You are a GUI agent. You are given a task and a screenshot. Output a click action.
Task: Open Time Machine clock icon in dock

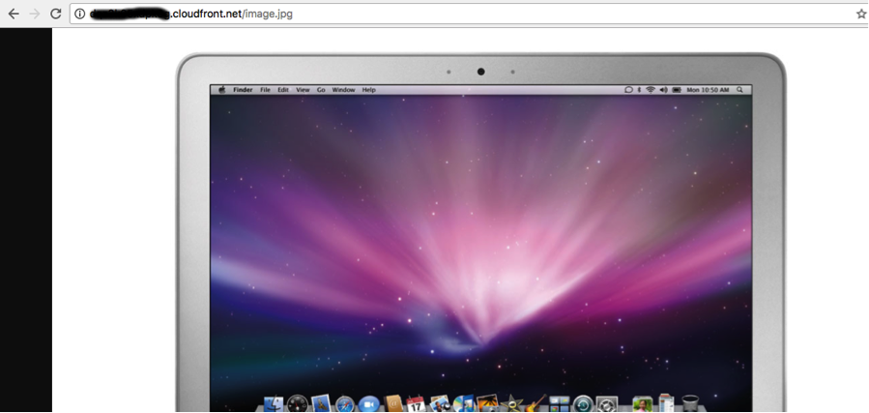584,404
